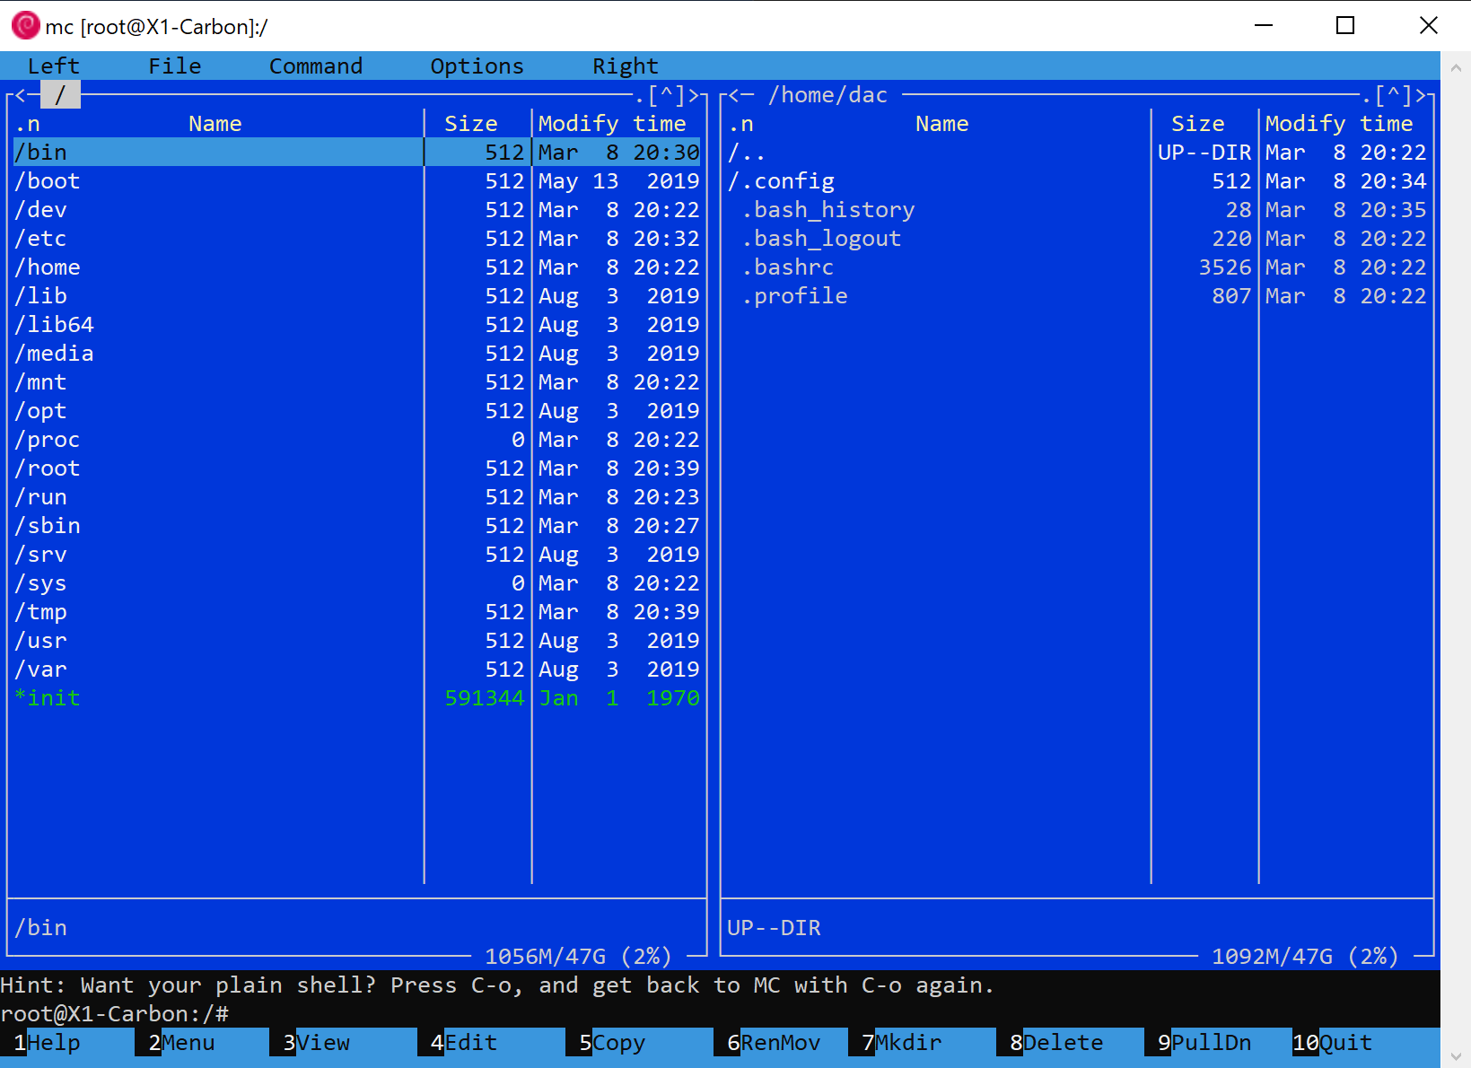The width and height of the screenshot is (1471, 1068).
Task: Click the Debian icon in title bar
Action: coord(25,26)
